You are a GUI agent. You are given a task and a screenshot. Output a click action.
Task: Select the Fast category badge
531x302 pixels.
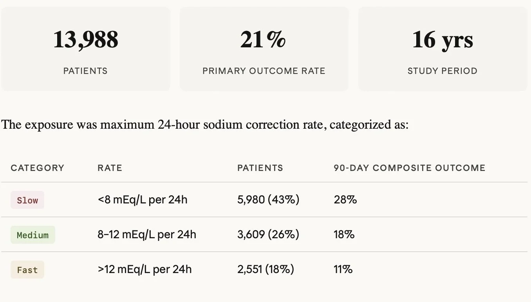tap(27, 270)
